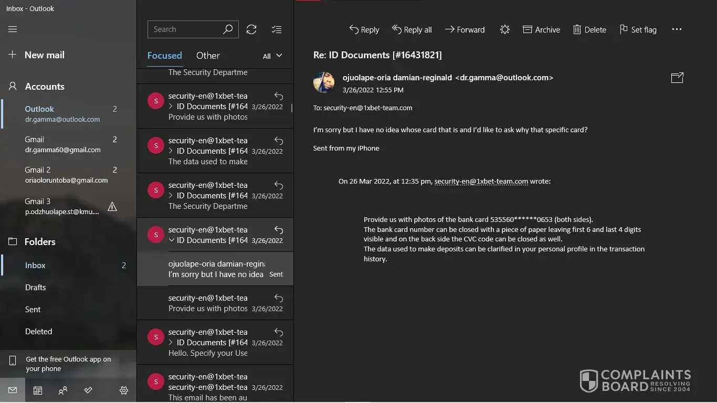717x403 pixels.
Task: Open the settings gear icon
Action: click(124, 390)
